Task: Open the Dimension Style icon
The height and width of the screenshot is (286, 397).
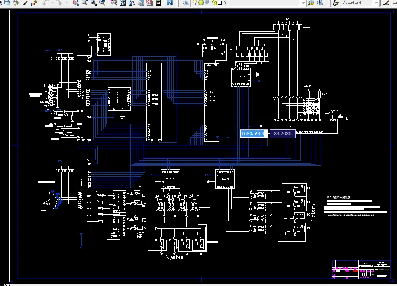Action: click(386, 3)
